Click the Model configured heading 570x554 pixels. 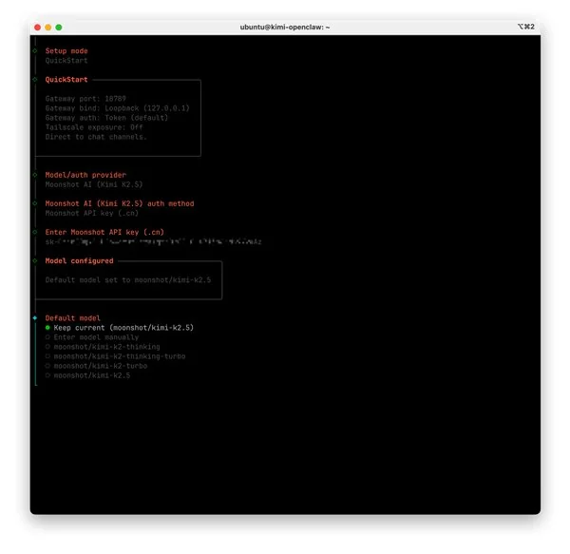click(79, 260)
